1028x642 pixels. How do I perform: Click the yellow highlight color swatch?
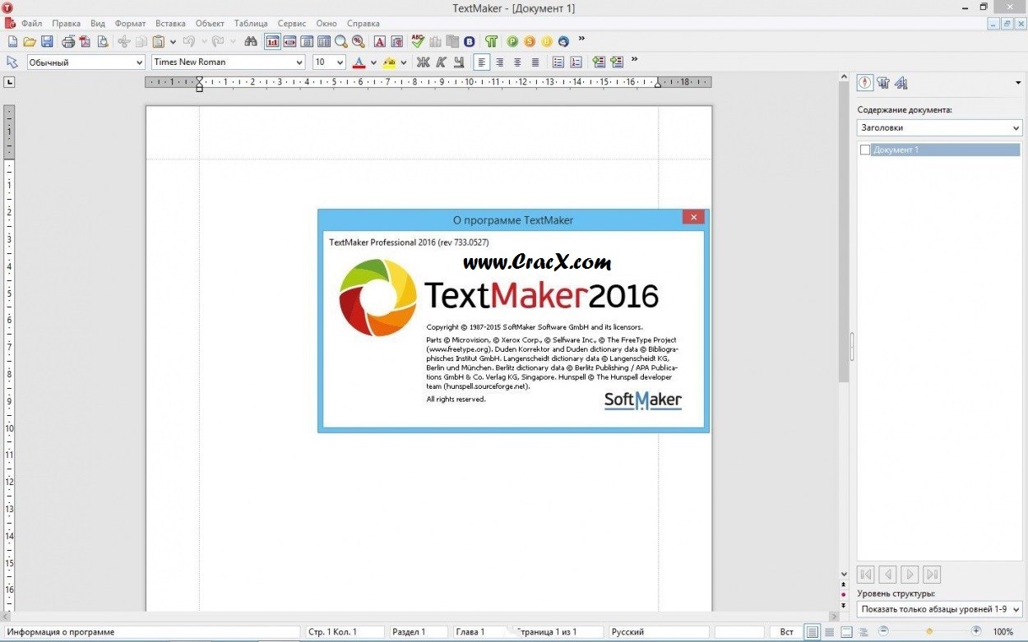pos(390,62)
